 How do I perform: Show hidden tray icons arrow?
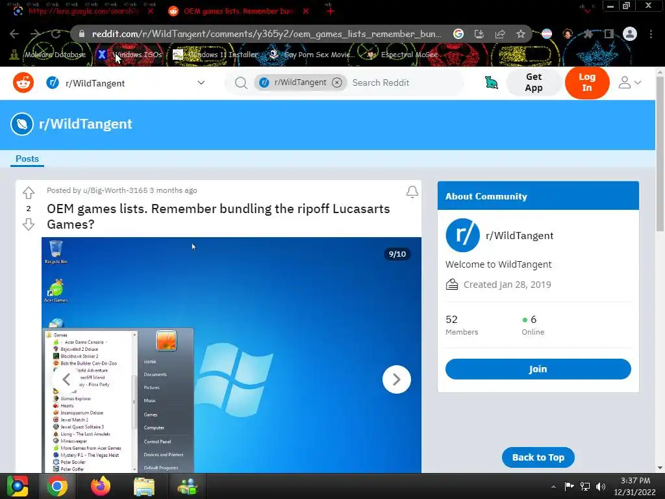[553, 487]
